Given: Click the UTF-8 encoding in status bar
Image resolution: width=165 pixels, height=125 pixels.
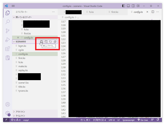Looking at the screenshot, I should click(112, 120).
